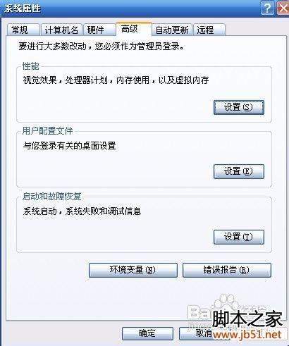Click the www.jb51.net watermark link
Viewport: 289px width, 346px height.
[247, 334]
